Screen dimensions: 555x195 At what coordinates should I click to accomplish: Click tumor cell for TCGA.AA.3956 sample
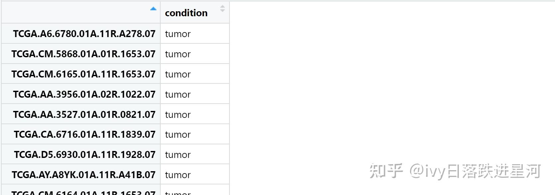click(178, 94)
